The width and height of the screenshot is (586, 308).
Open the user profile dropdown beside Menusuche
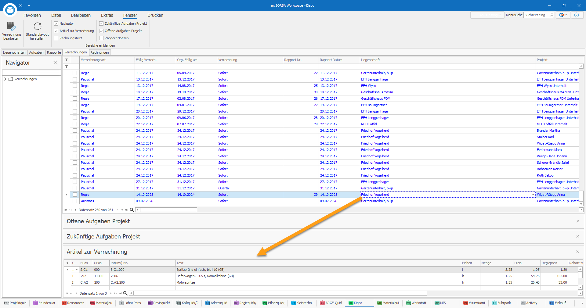[x=487, y=15]
